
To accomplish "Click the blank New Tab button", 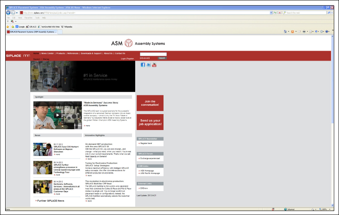I will pos(60,32).
